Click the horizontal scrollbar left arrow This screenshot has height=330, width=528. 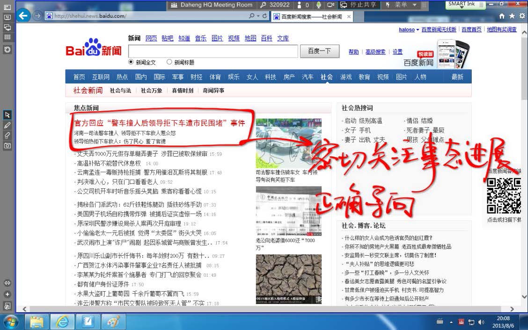(x=24, y=309)
